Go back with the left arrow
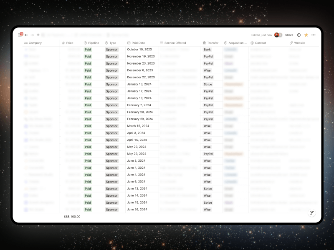Screen dimensions: 334x250 pyautogui.click(x=26, y=35)
